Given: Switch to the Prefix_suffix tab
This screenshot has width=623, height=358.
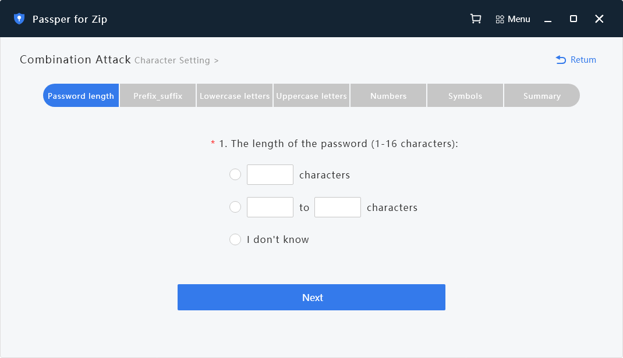Looking at the screenshot, I should click(157, 95).
